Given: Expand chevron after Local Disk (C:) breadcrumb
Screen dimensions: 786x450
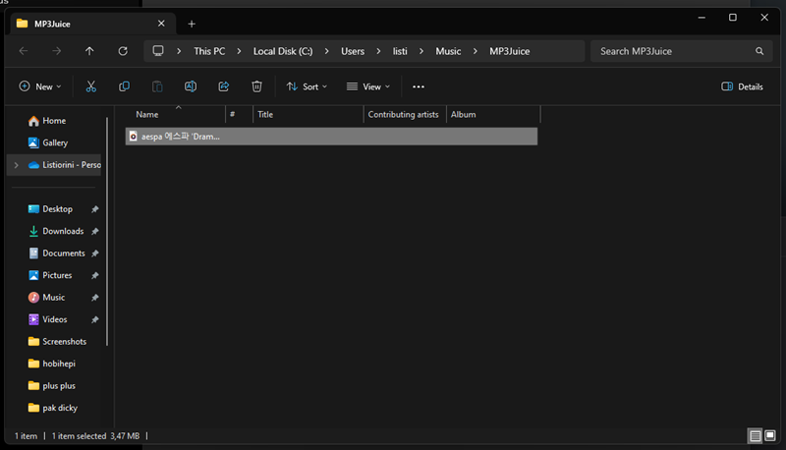Looking at the screenshot, I should [x=327, y=51].
